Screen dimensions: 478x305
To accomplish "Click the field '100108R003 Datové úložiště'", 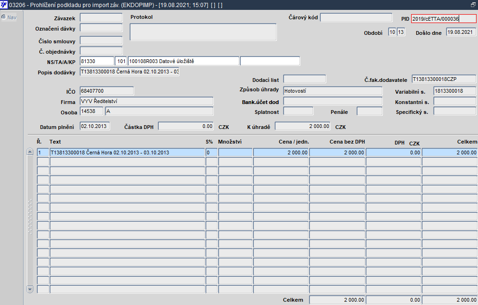I will tap(184, 61).
